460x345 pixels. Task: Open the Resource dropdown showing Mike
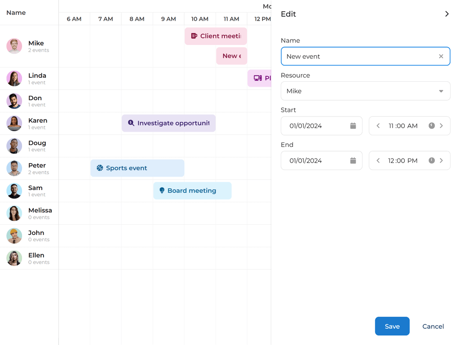pos(441,91)
